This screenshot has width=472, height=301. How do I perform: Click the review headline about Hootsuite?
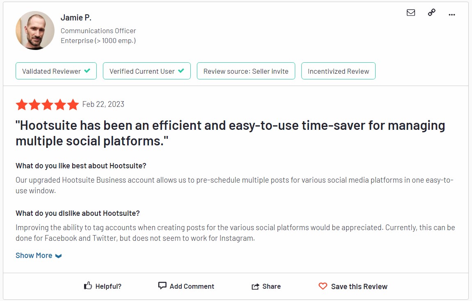(230, 133)
